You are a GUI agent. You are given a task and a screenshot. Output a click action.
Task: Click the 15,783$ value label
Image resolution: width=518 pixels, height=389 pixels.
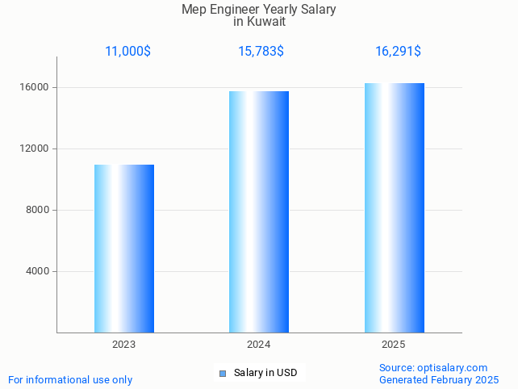coord(261,51)
